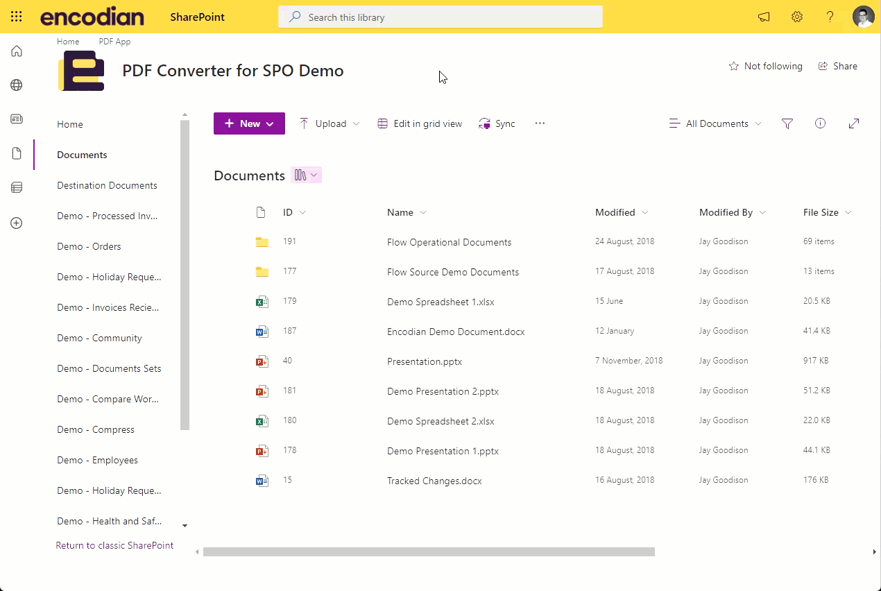This screenshot has width=881, height=591.
Task: Open Demo - Compress in left navigation
Action: (96, 429)
